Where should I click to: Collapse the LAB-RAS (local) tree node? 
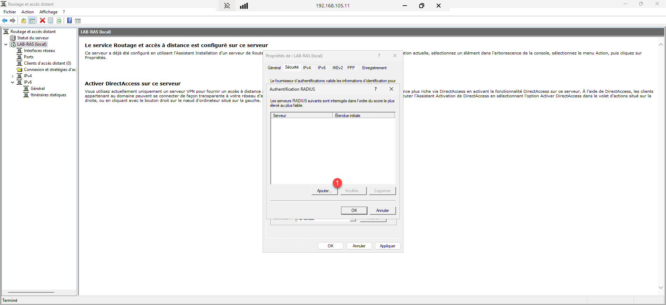coord(6,44)
